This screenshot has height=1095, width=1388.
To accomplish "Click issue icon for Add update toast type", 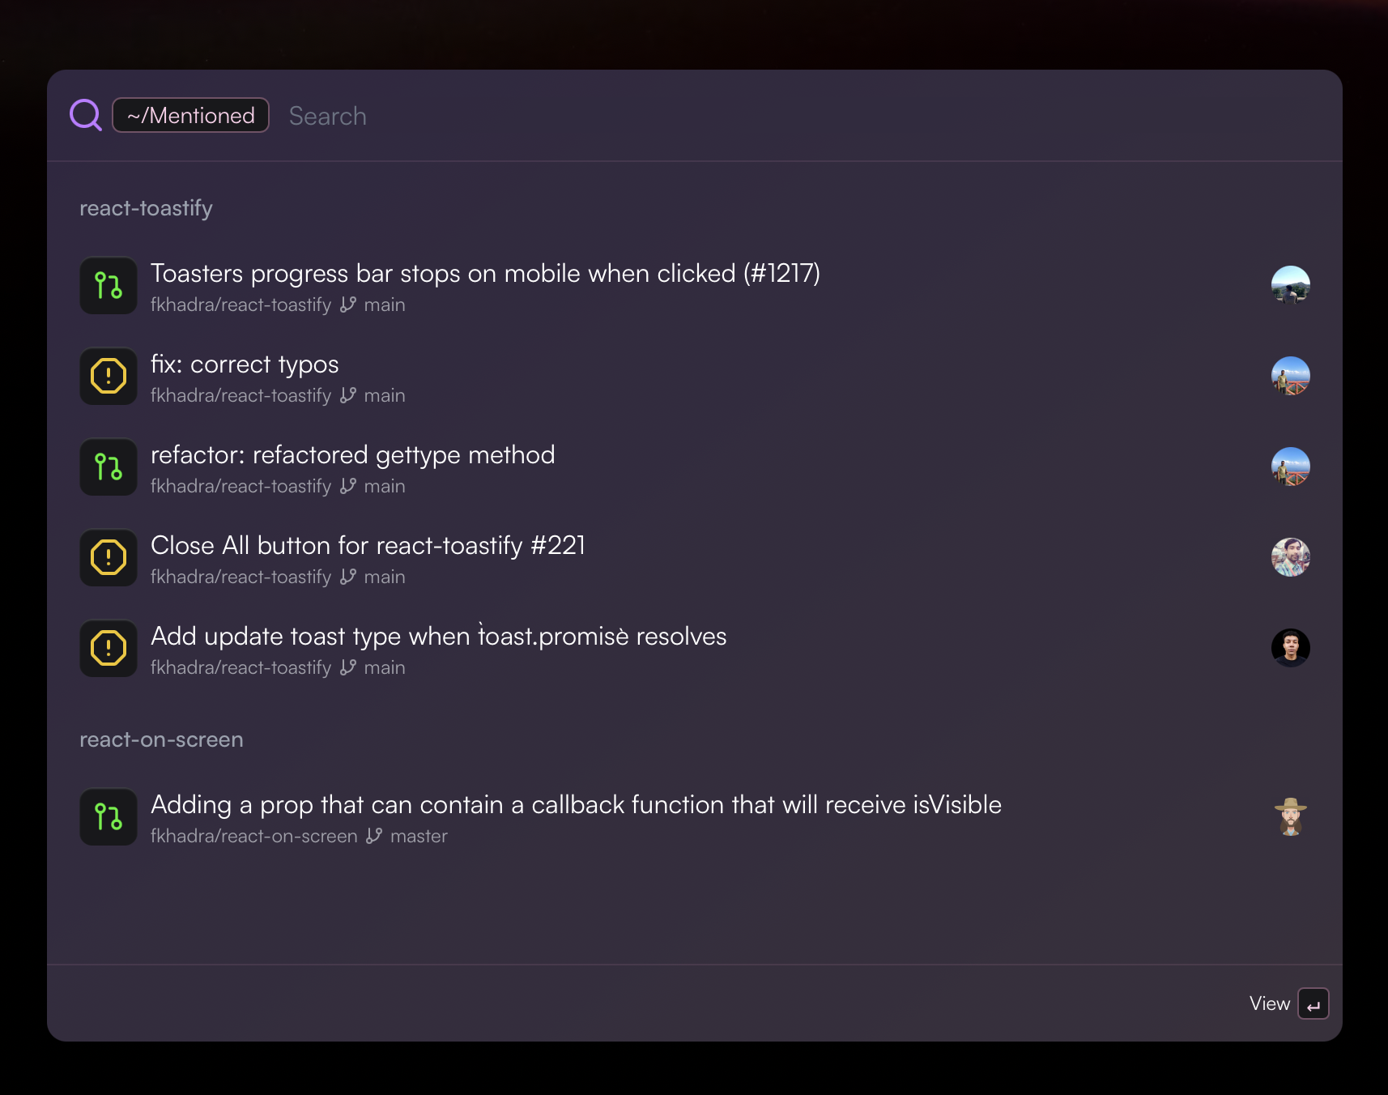I will pos(109,649).
